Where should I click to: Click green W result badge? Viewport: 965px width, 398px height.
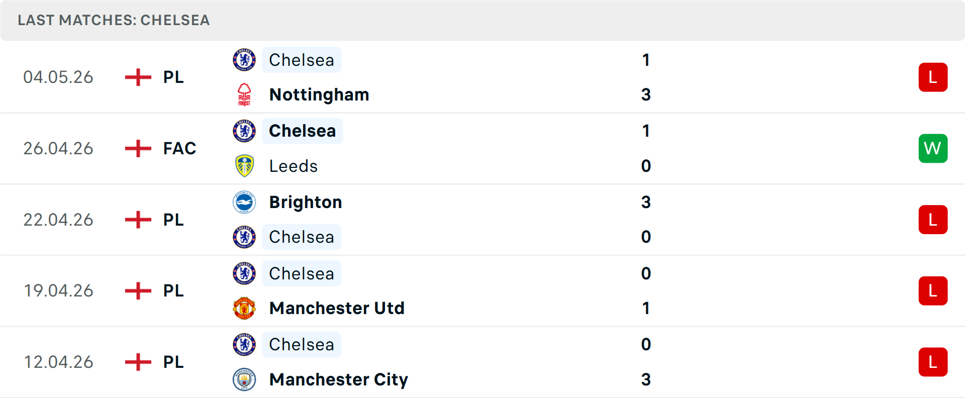point(933,148)
